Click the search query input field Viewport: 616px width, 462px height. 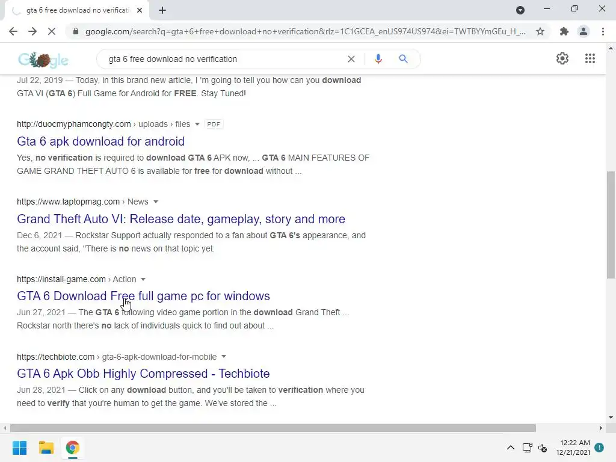point(224,59)
